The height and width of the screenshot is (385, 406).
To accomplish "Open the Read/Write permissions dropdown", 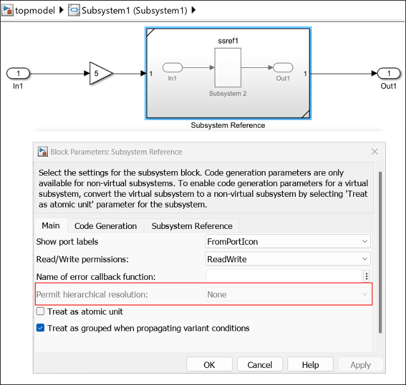I will click(287, 259).
